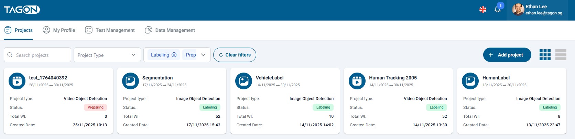Open the Project Type dropdown
This screenshot has width=575, height=139.
tap(107, 55)
